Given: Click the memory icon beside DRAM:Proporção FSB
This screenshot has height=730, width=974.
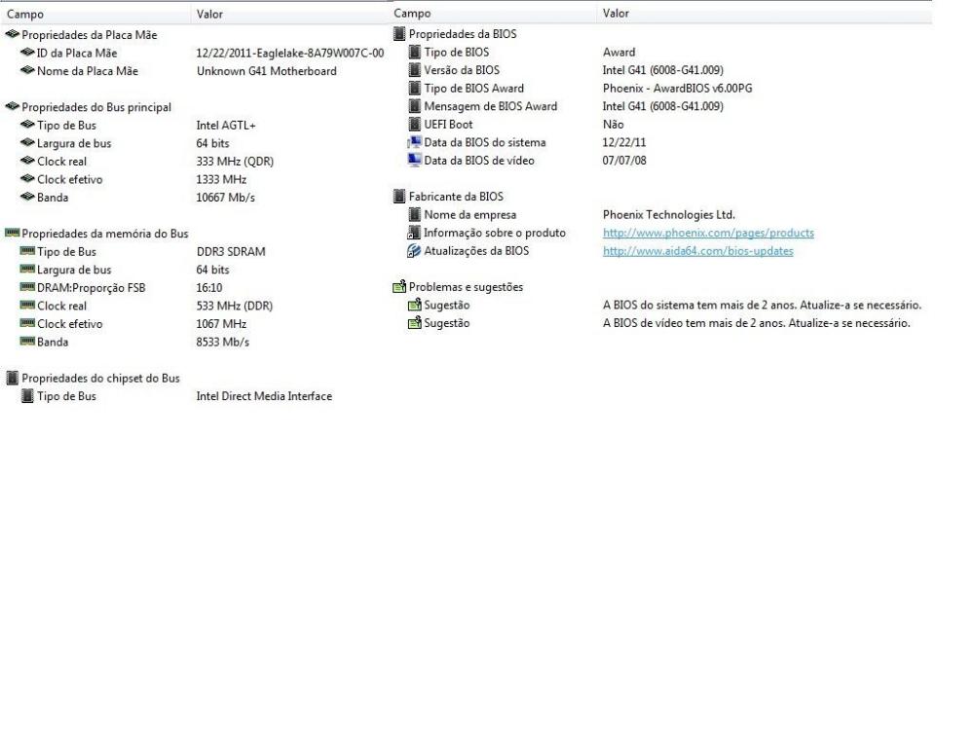Looking at the screenshot, I should click(x=26, y=287).
